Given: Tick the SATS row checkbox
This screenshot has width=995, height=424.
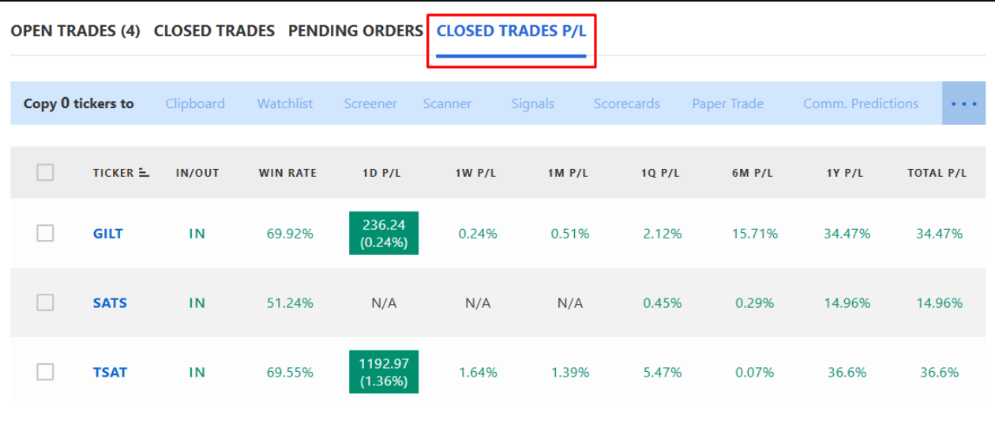Looking at the screenshot, I should tap(45, 302).
